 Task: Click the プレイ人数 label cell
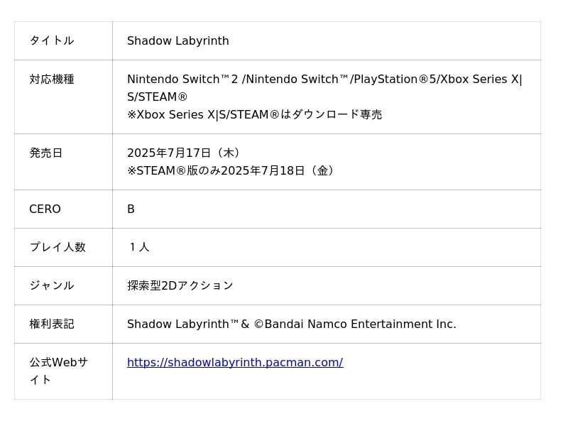pos(58,248)
